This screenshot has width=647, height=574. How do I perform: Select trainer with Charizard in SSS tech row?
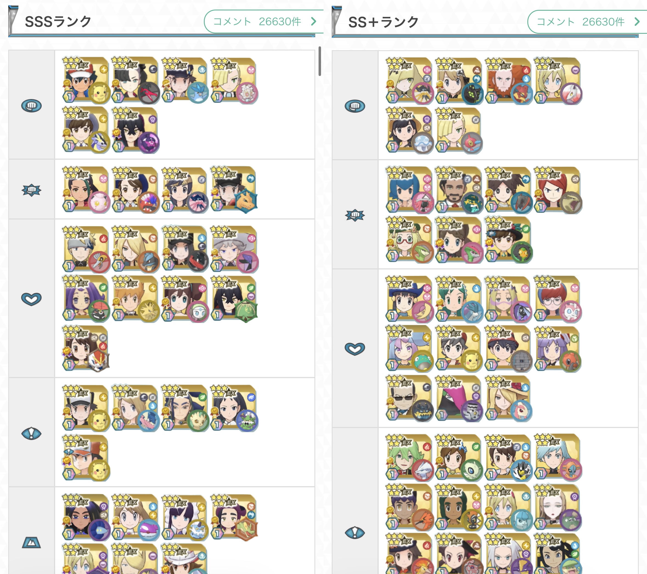click(x=234, y=190)
